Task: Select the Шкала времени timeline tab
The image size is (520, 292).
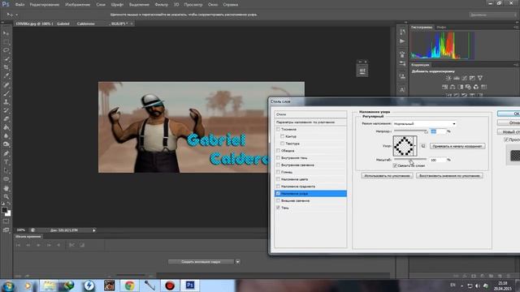Action: pos(28,236)
